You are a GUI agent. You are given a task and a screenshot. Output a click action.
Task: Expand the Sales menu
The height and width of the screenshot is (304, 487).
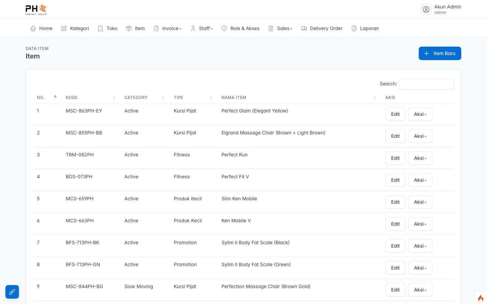pyautogui.click(x=280, y=28)
